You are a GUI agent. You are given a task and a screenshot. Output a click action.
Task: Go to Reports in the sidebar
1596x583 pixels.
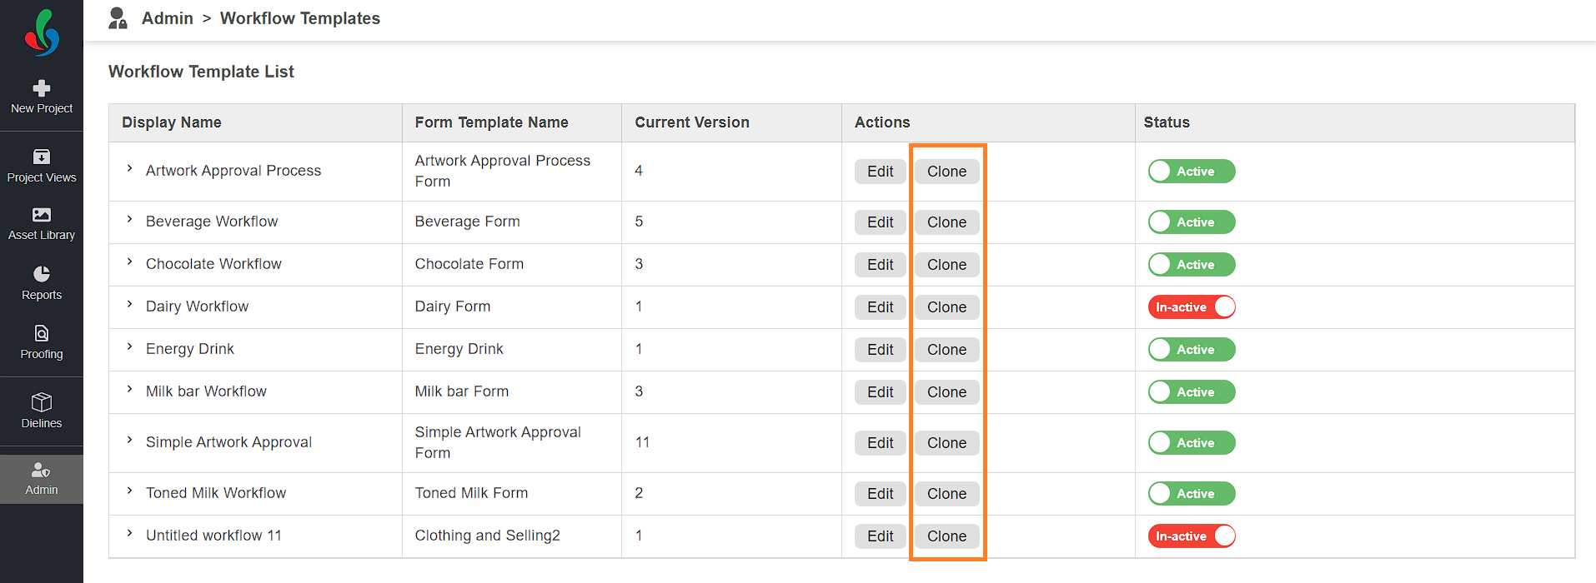(x=42, y=283)
